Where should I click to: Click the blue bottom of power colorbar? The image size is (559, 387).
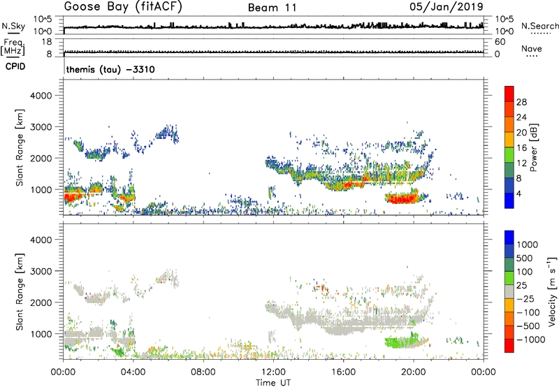coord(509,200)
